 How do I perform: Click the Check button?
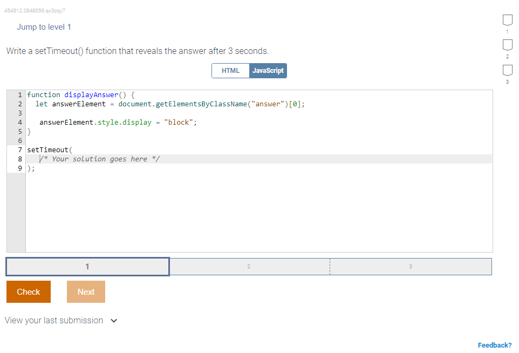point(28,291)
